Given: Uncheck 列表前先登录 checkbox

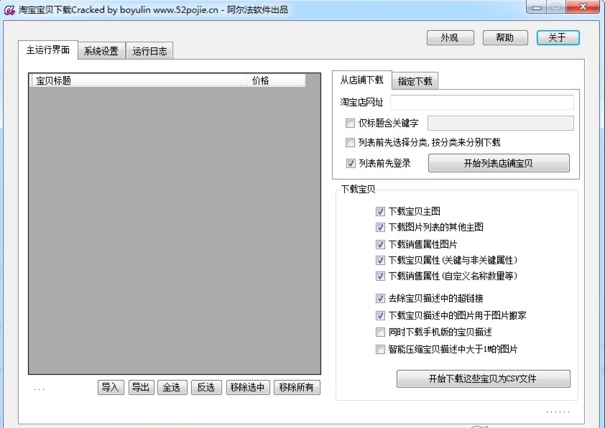Looking at the screenshot, I should tap(351, 163).
